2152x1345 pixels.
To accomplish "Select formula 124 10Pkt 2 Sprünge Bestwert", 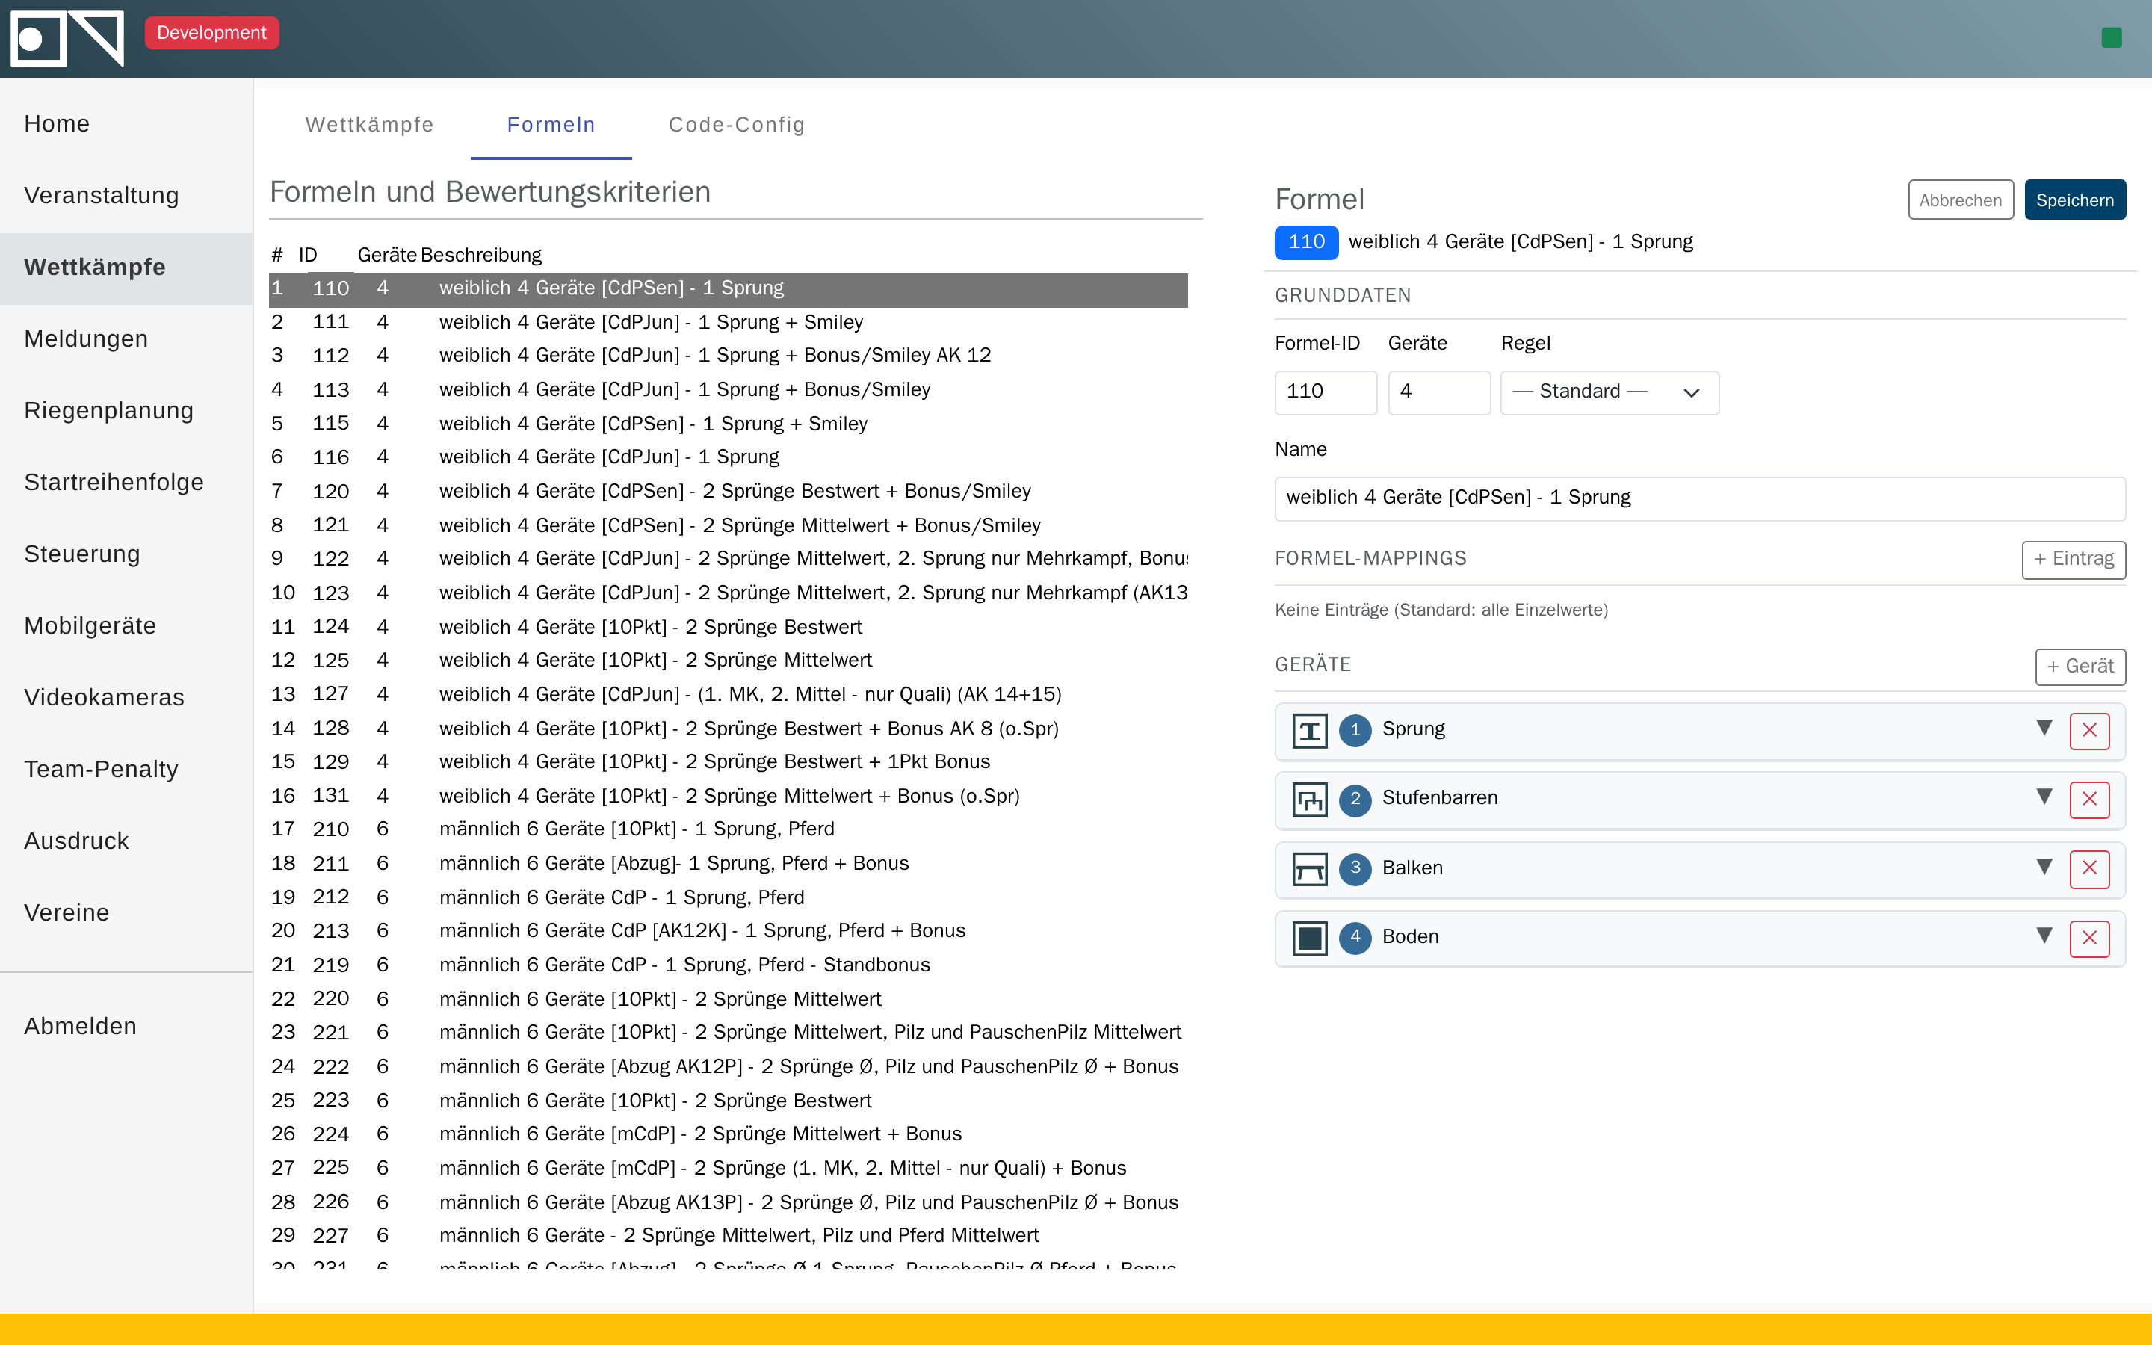I will click(729, 627).
